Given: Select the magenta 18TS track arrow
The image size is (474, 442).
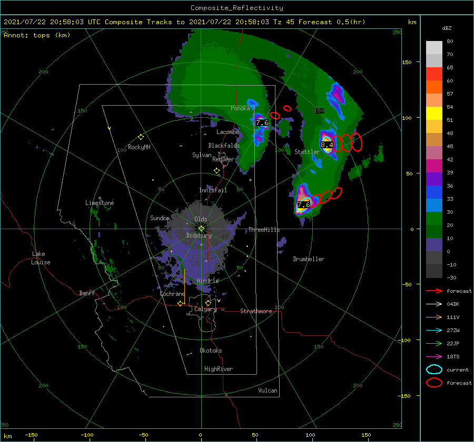Looking at the screenshot, I should (x=434, y=357).
